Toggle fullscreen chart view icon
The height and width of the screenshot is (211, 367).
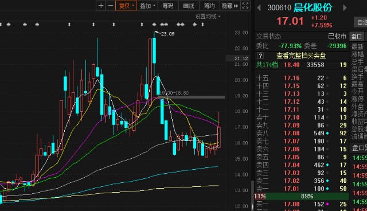[x=245, y=6]
